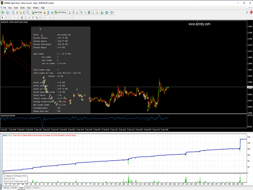Viewport: 253px width, 190px height.
Task: Click the New Order button
Action: point(37,12)
